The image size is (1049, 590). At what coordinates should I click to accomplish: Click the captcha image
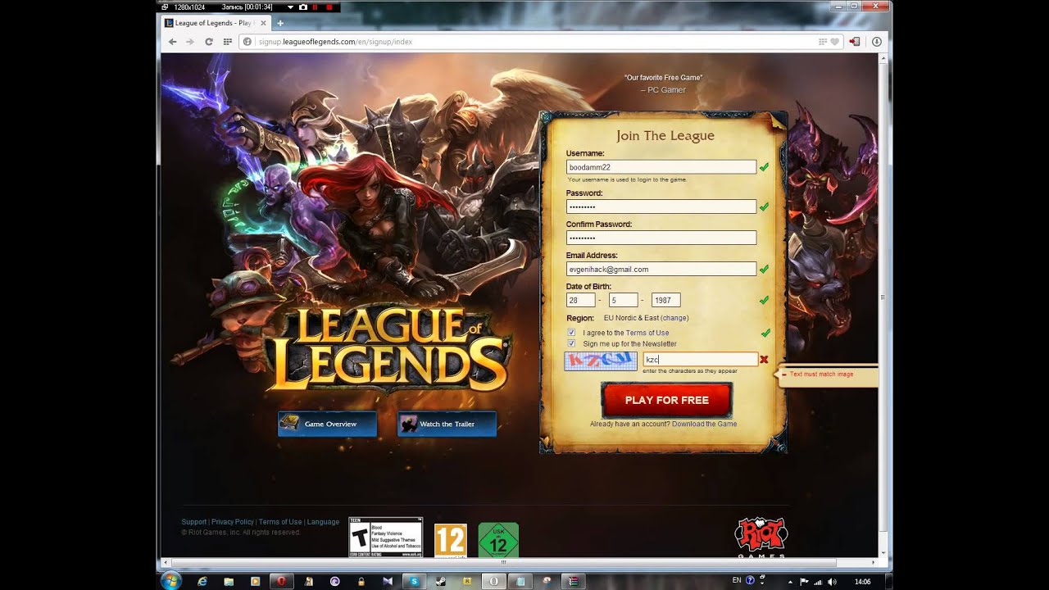(x=601, y=361)
